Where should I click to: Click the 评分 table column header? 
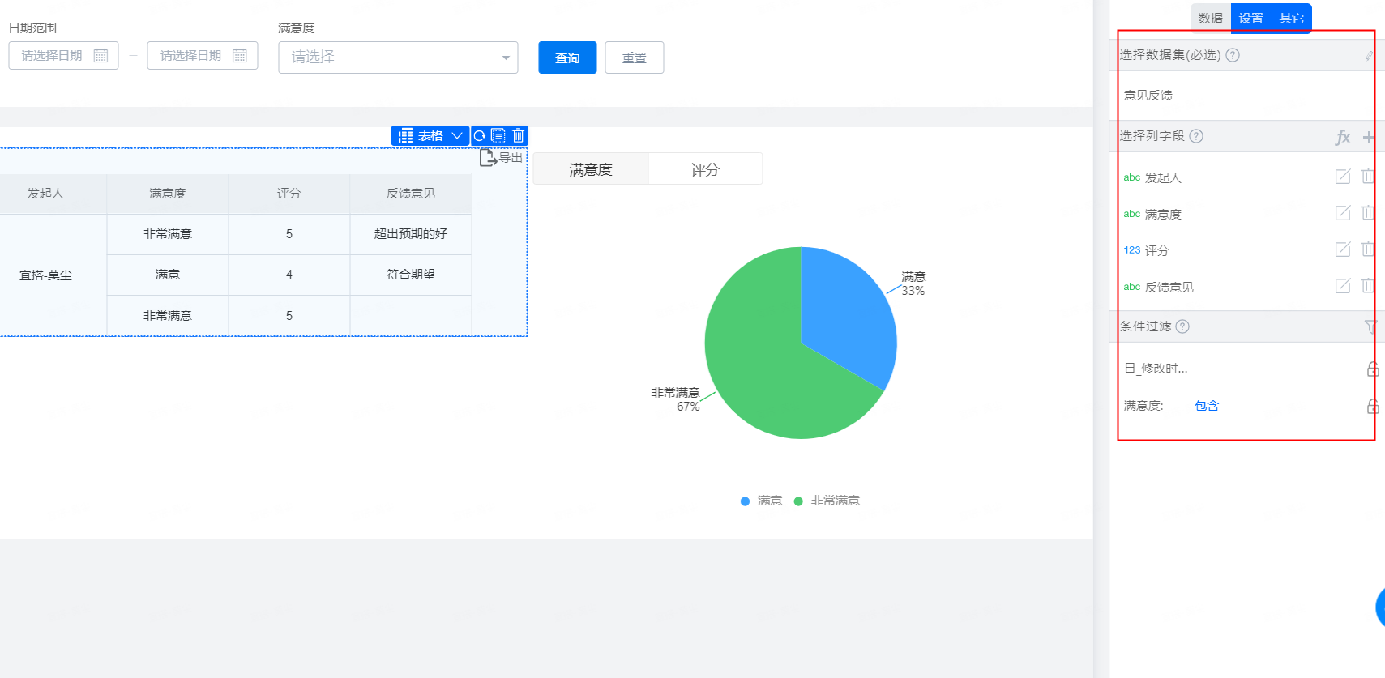(x=289, y=194)
